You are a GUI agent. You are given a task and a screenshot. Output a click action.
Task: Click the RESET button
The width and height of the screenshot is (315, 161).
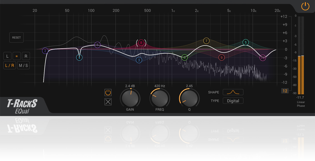point(16,37)
